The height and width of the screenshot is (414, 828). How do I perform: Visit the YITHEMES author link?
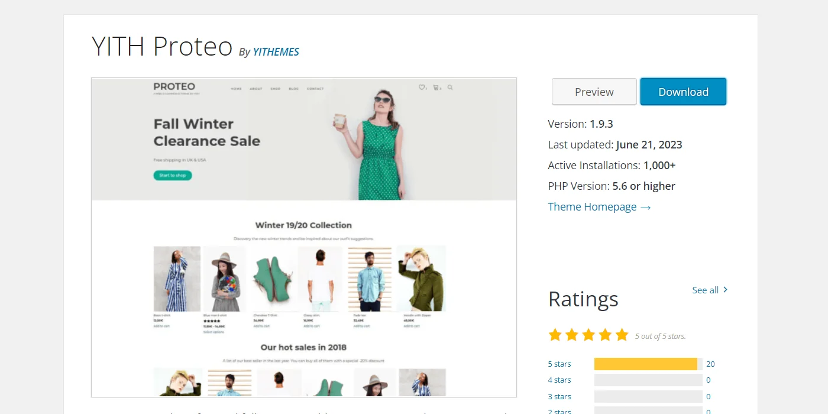coord(276,52)
